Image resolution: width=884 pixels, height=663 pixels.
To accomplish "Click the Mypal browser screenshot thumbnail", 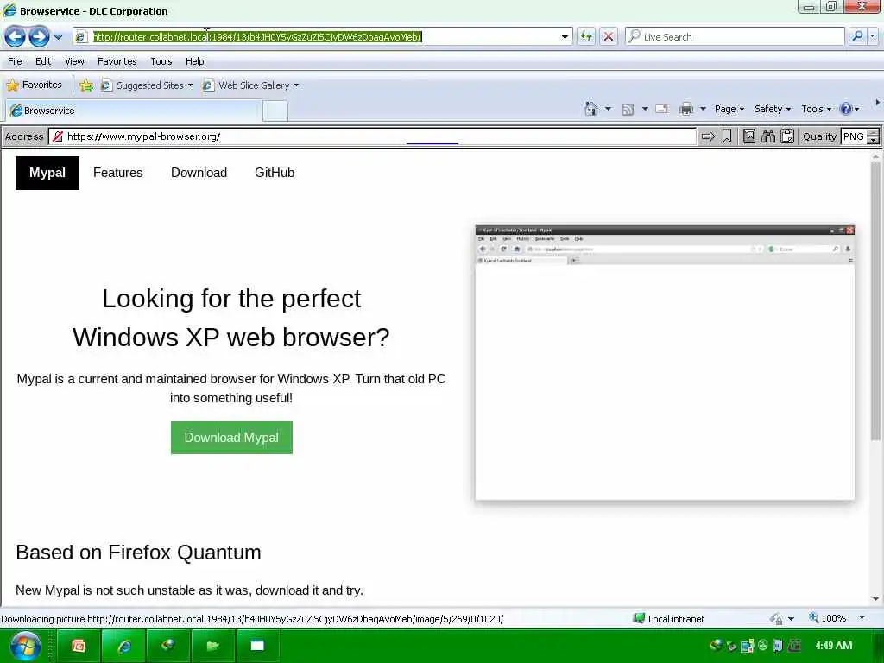I will (x=665, y=363).
